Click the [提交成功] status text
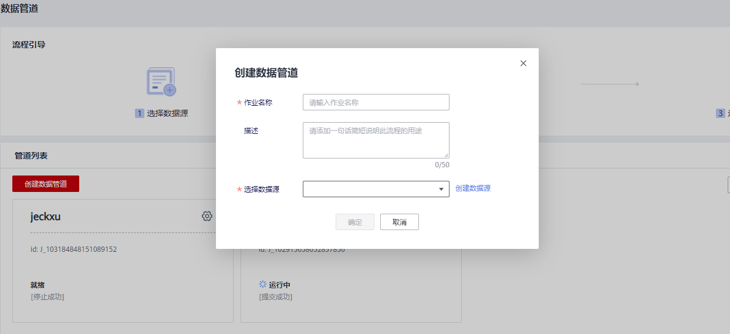730x334 pixels. (x=276, y=297)
